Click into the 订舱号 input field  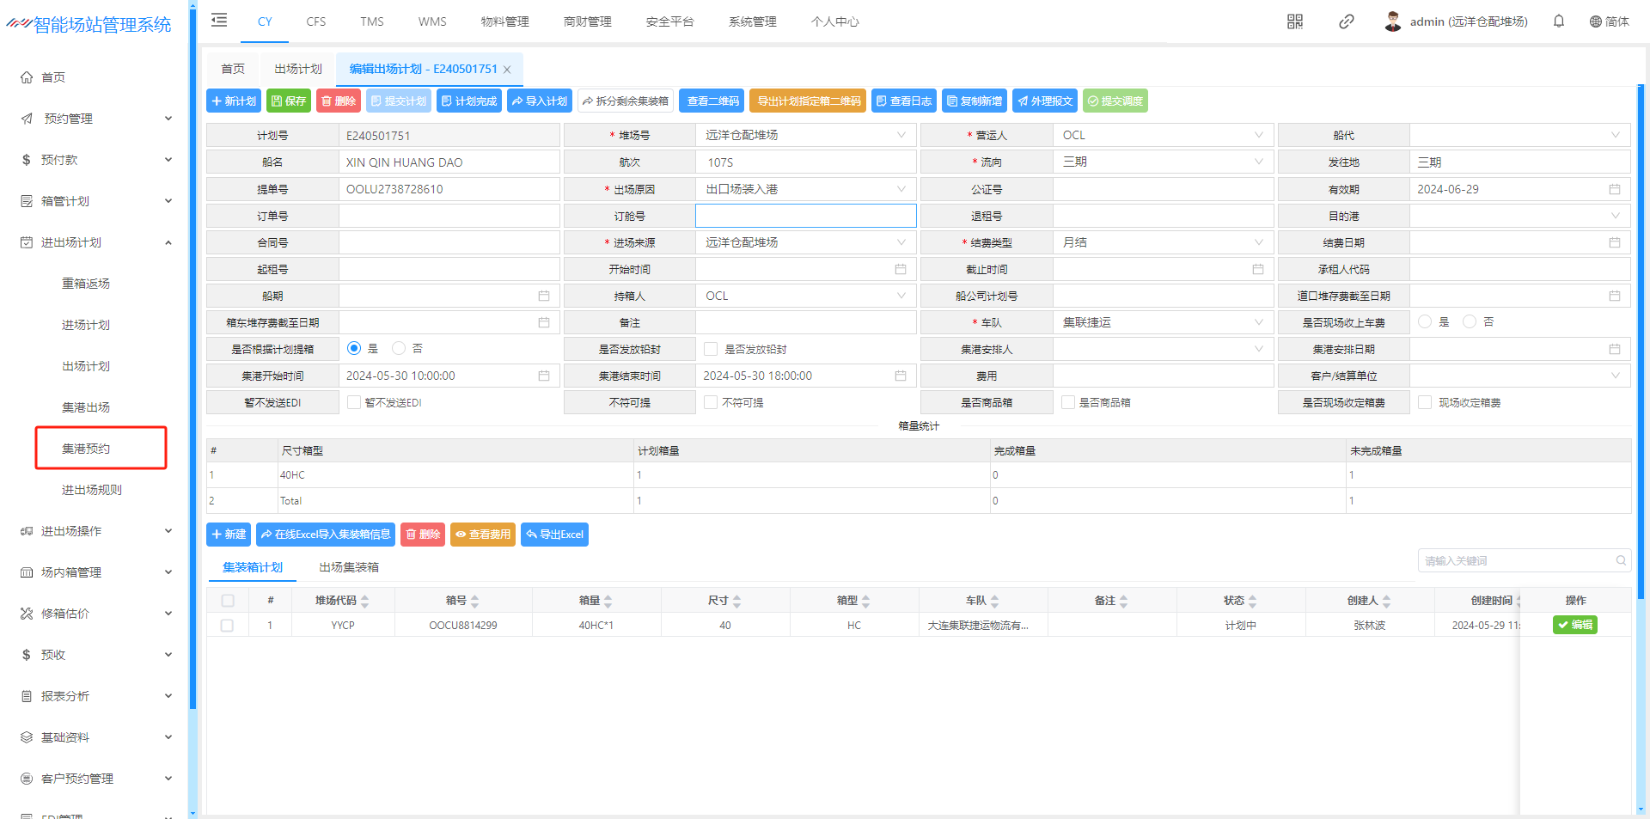pyautogui.click(x=805, y=216)
